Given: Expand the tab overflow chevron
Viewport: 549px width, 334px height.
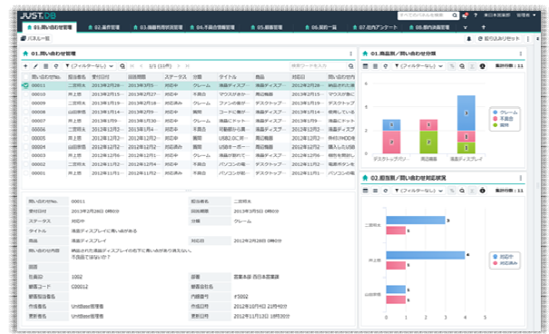Looking at the screenshot, I should point(466,27).
